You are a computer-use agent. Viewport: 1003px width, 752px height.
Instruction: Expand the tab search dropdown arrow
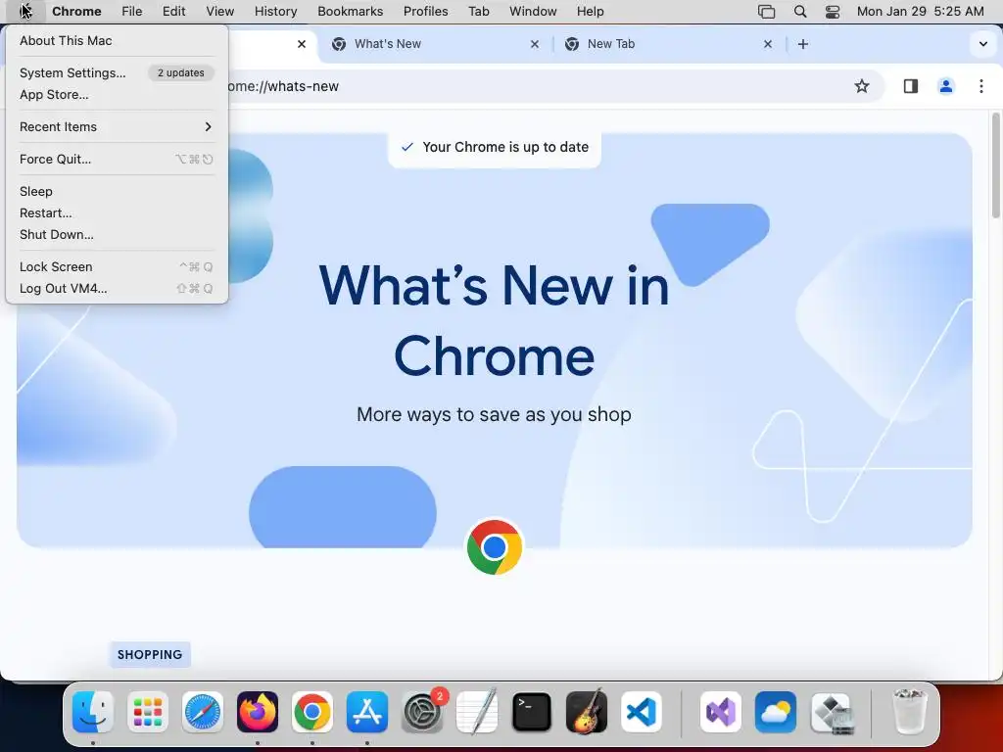(x=983, y=44)
